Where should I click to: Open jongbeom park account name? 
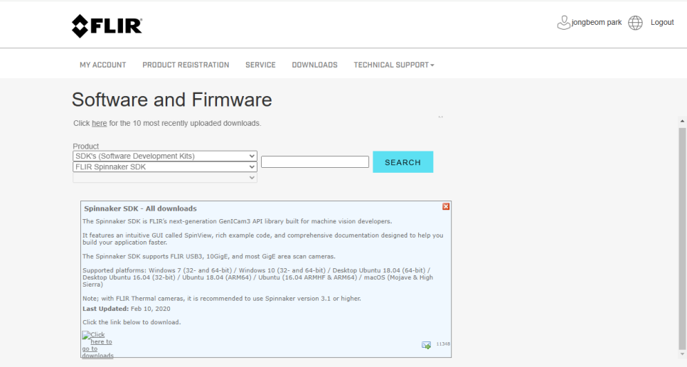[x=596, y=22]
